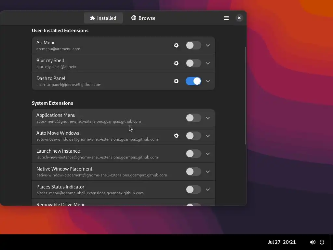Expand ArcMenu details chevron
Viewport: 333px width, 250px height.
tap(208, 45)
